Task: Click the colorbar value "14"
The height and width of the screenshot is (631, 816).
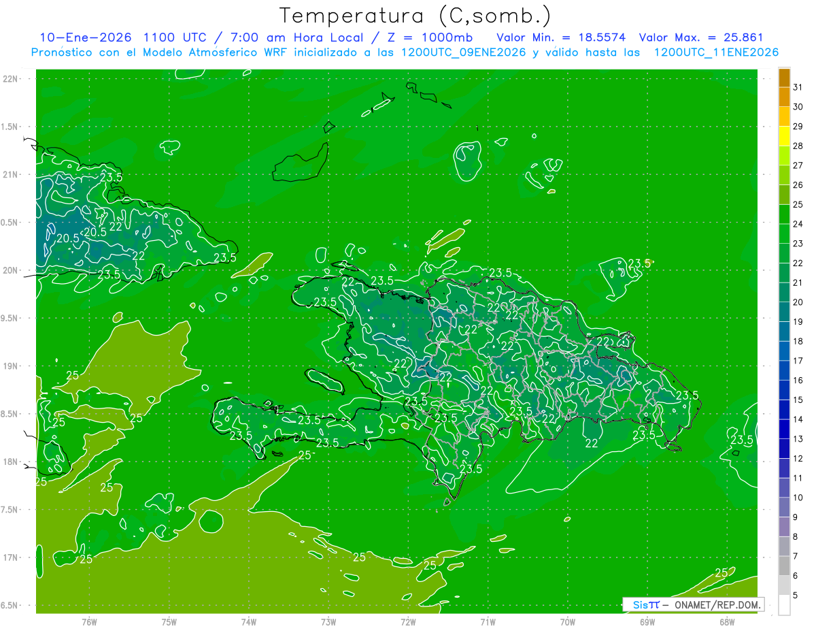Action: click(x=798, y=419)
